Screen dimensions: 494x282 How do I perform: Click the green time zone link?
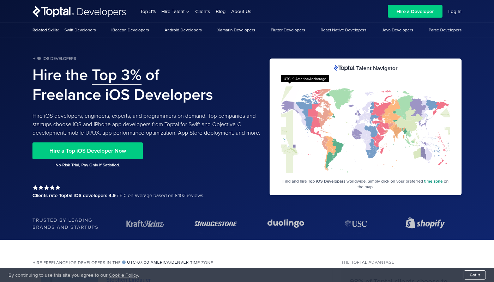[x=433, y=181]
